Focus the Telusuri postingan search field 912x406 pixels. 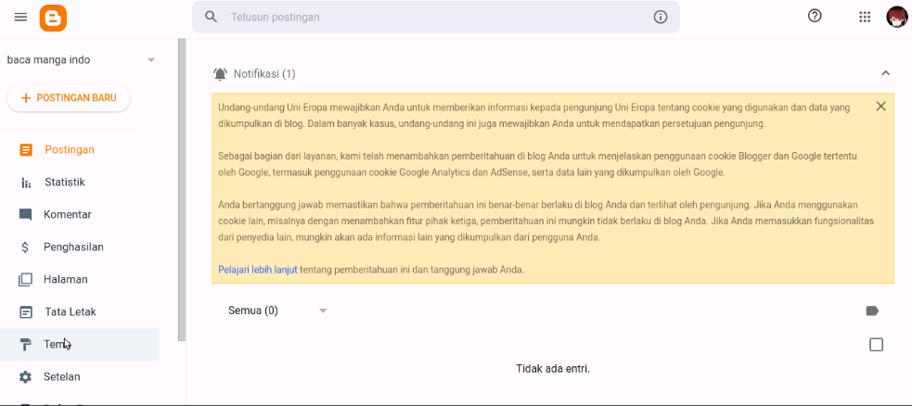click(x=436, y=17)
